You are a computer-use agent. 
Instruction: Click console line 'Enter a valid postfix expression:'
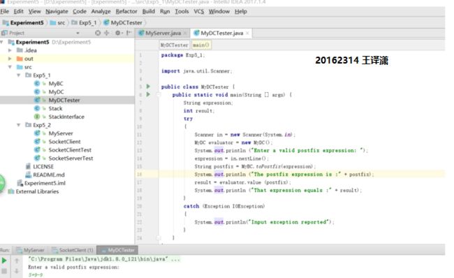click(73, 267)
